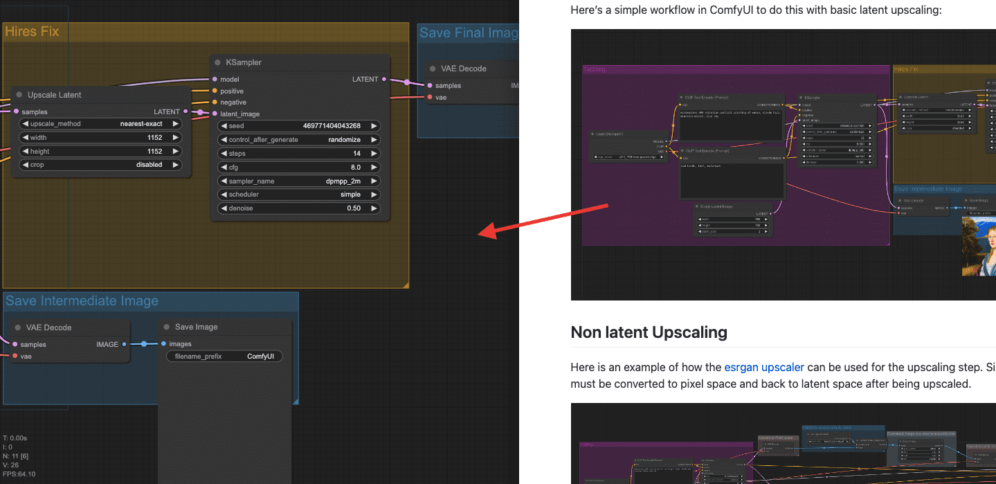Open the sampler_name dpmpp_2m dropdown
The width and height of the screenshot is (996, 484).
click(x=299, y=181)
